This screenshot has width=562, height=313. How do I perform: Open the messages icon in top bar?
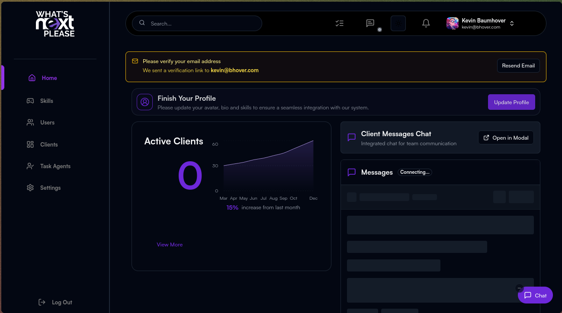pos(370,23)
